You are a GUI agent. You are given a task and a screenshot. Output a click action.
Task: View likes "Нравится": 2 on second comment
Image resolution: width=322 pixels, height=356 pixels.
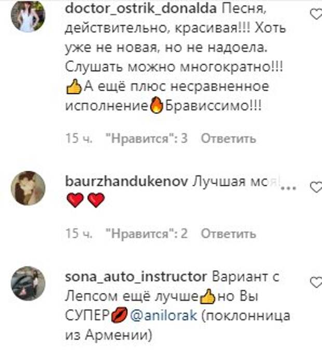[147, 233]
